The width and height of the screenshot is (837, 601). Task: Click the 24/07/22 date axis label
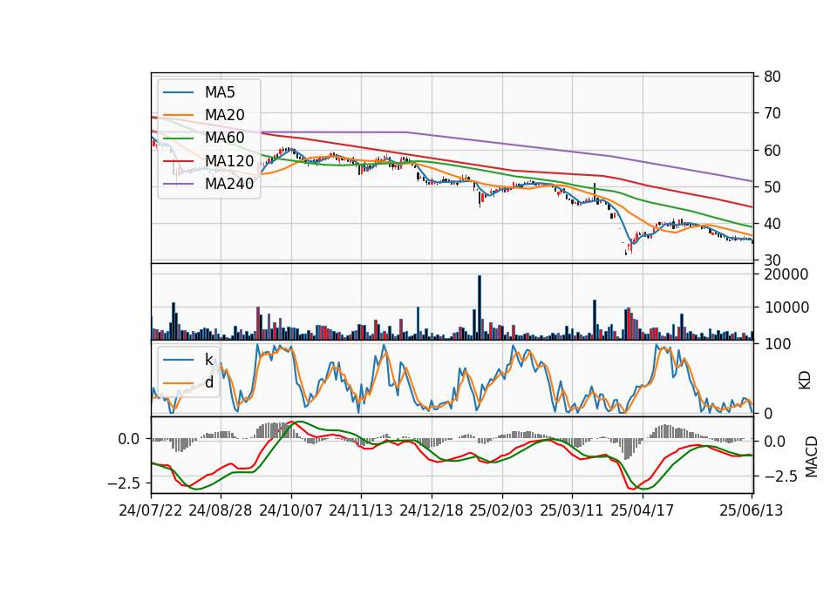click(x=151, y=510)
